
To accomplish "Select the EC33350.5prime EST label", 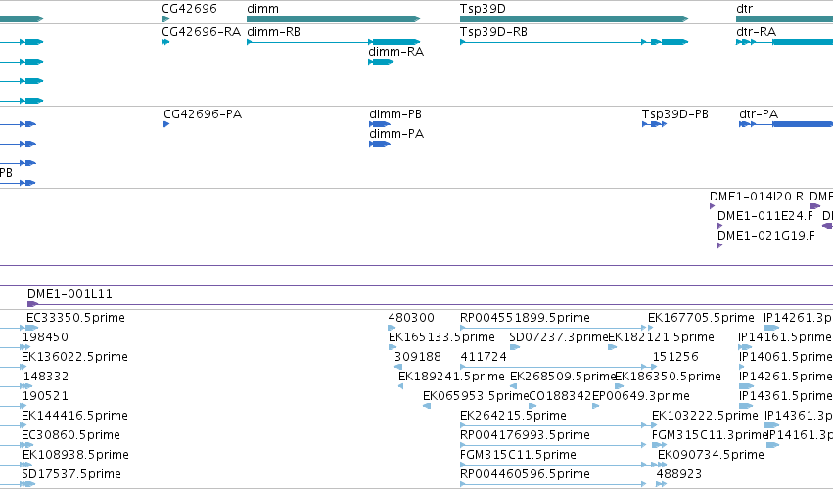I will pos(75,318).
